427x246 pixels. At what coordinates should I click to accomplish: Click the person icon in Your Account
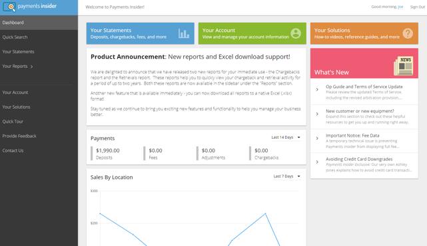(x=296, y=33)
